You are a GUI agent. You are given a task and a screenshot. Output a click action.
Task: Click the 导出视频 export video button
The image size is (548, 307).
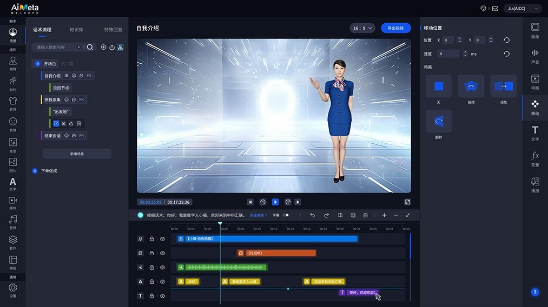(x=395, y=28)
